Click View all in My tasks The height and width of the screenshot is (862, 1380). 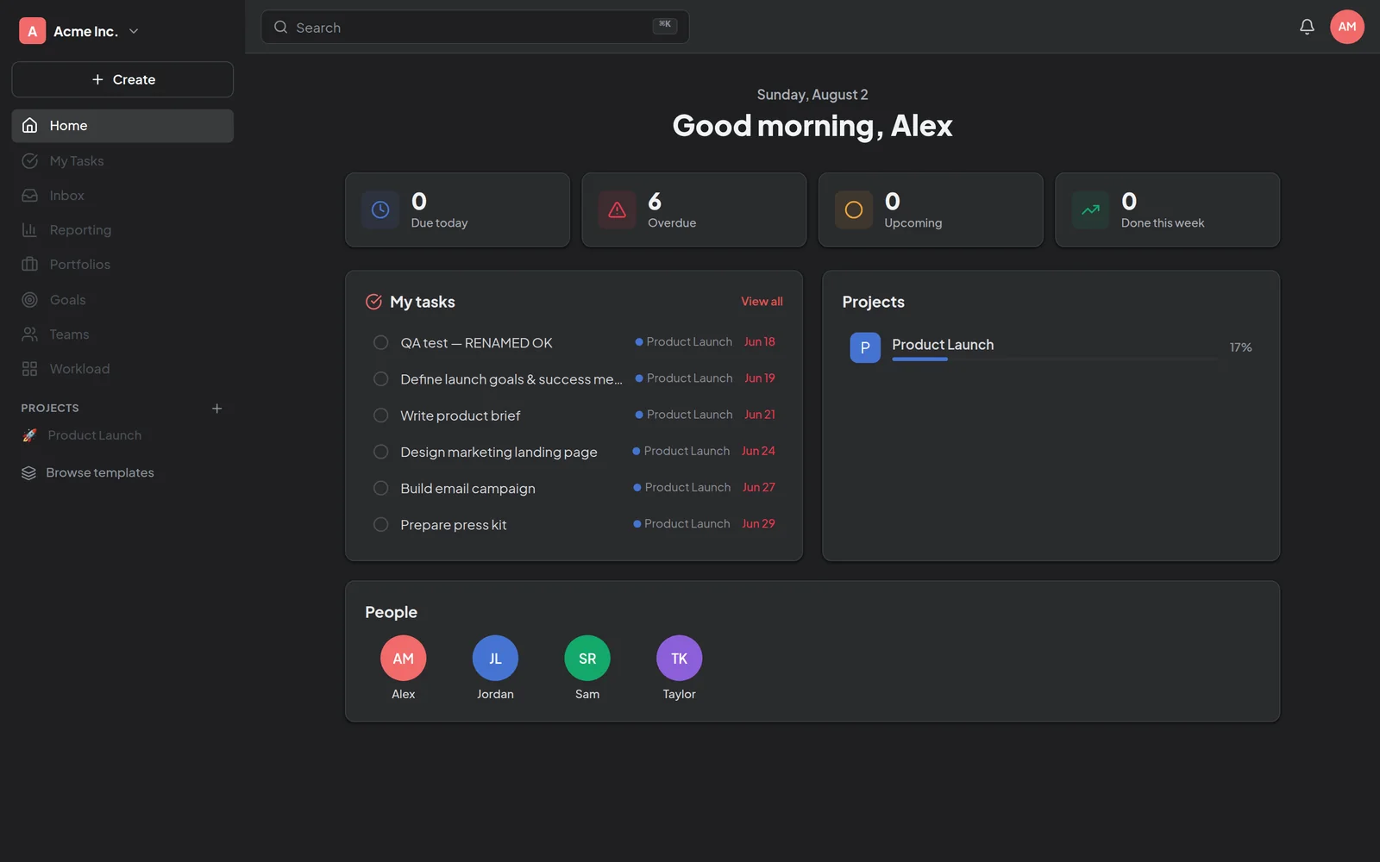point(762,302)
